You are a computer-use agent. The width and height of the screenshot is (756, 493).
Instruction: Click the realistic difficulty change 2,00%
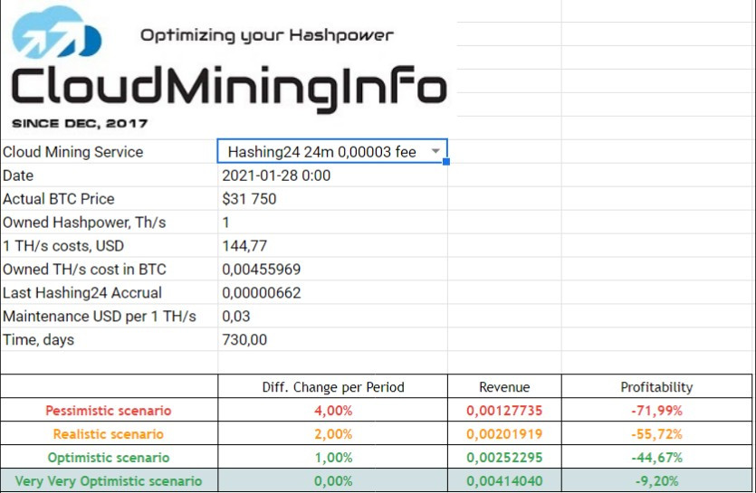(333, 434)
